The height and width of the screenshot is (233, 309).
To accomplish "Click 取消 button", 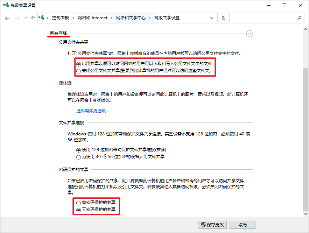I will coord(243,225).
